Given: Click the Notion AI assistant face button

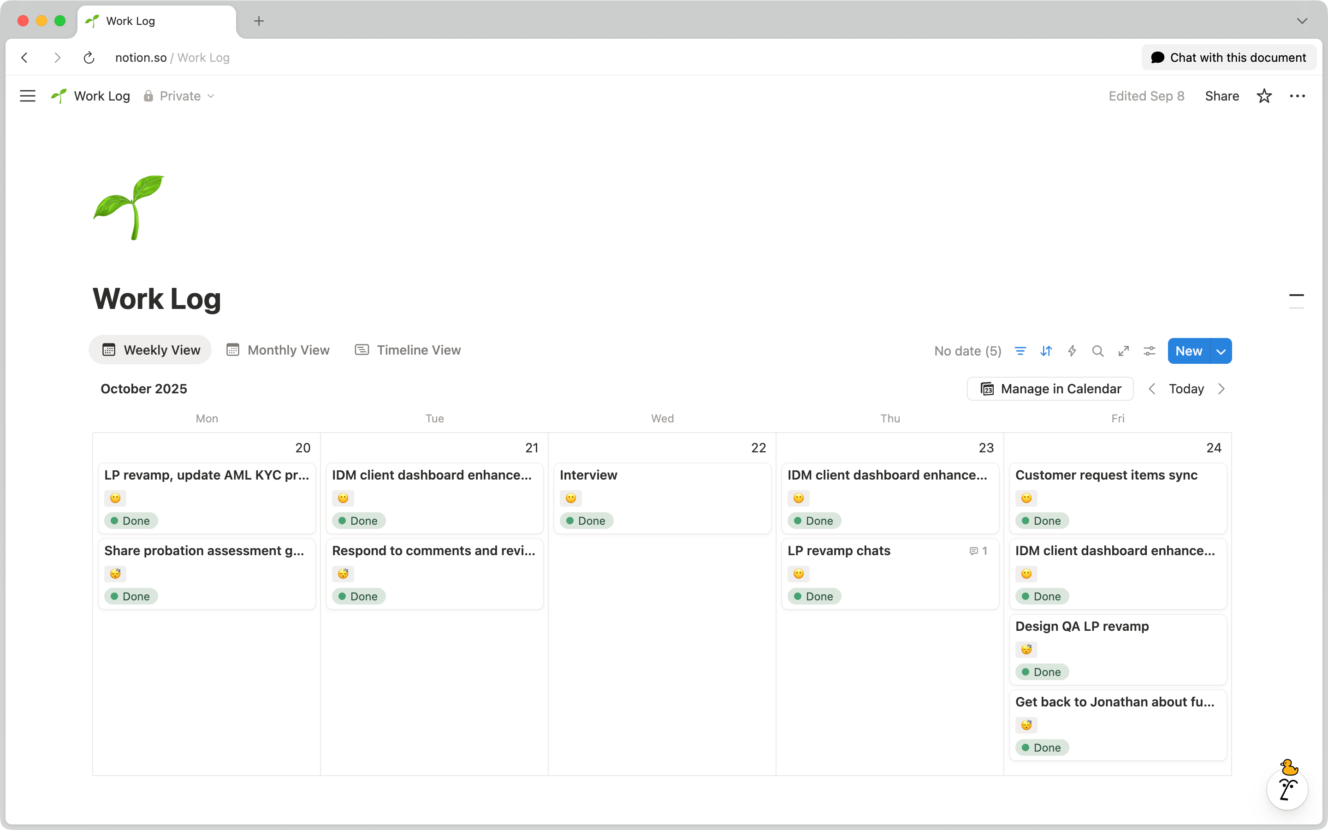Looking at the screenshot, I should 1287,789.
